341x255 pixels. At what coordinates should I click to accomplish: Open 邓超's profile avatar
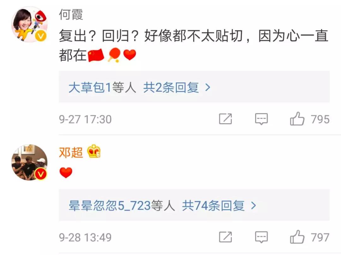[x=29, y=162]
